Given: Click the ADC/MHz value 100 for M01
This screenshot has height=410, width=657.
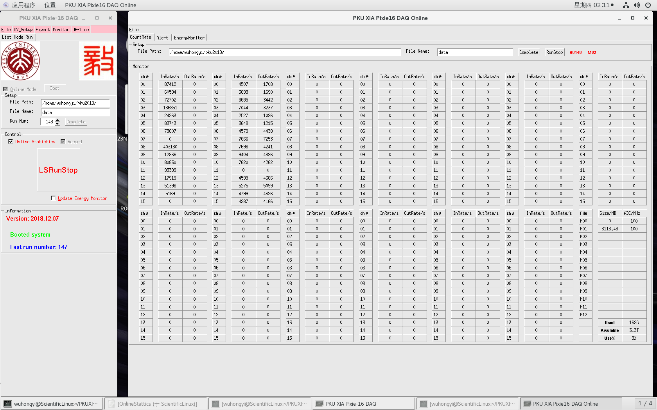Looking at the screenshot, I should point(634,229).
